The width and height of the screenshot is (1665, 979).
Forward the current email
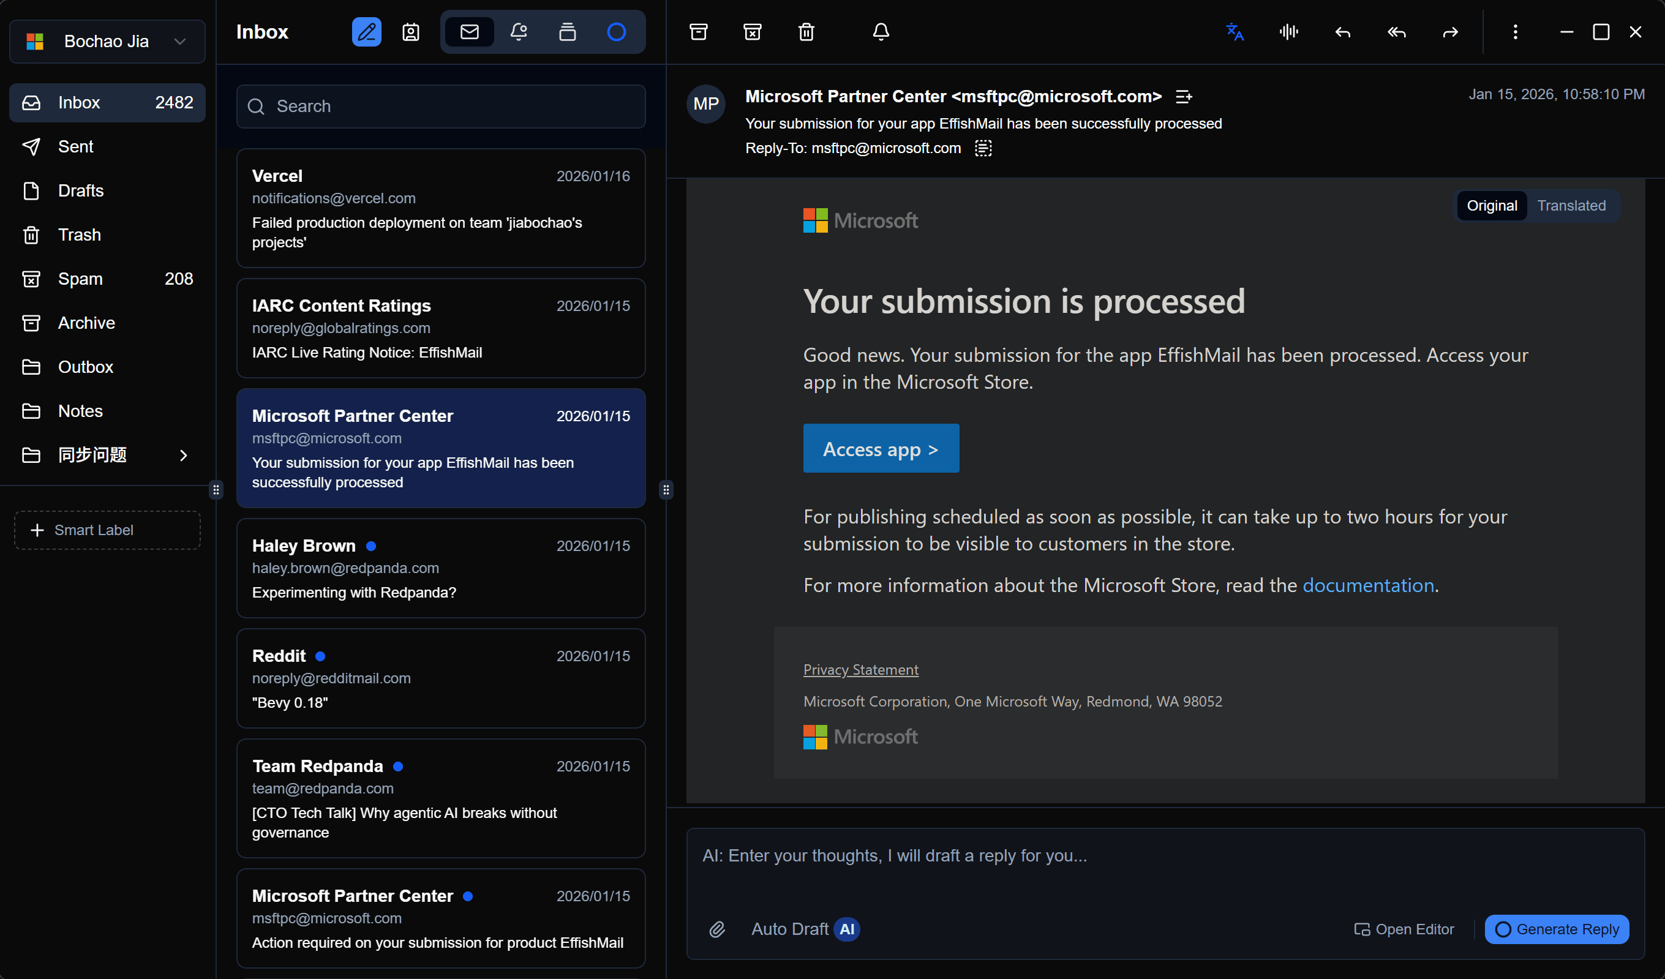tap(1450, 32)
